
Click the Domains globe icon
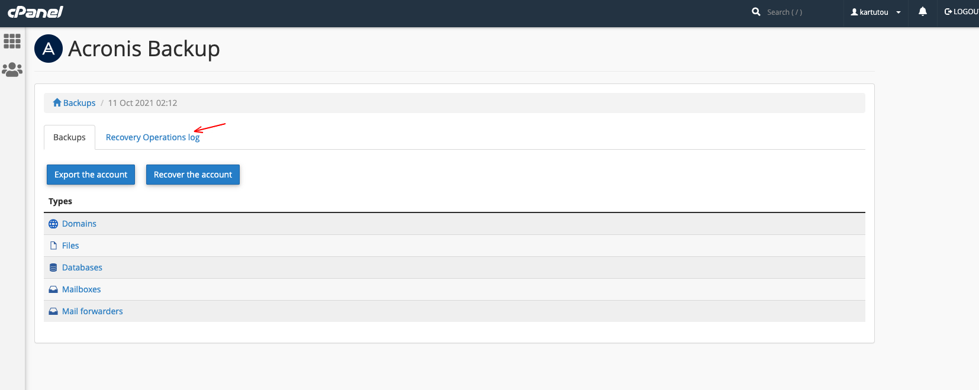coord(53,224)
